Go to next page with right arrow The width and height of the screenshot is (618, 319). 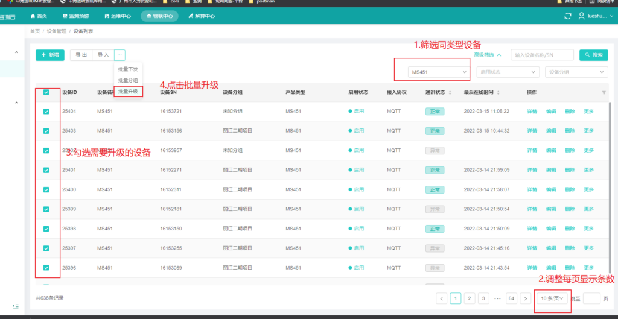tap(526, 298)
